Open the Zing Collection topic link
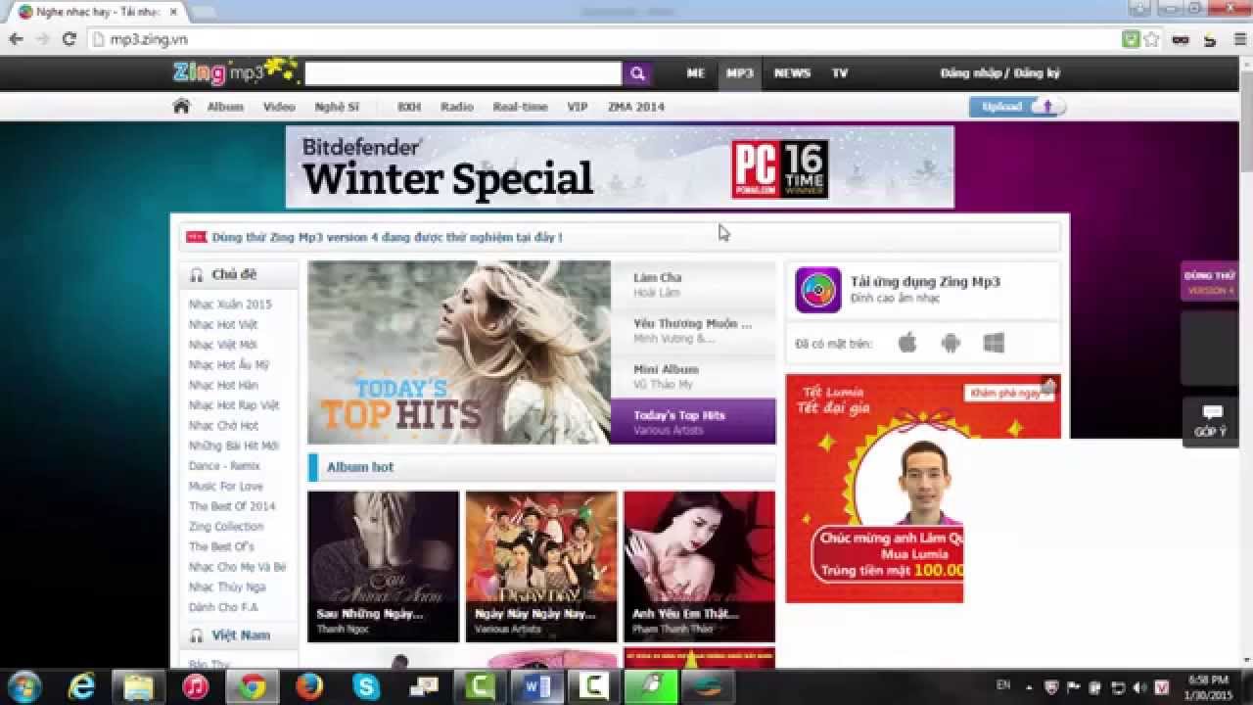This screenshot has width=1253, height=705. click(226, 527)
